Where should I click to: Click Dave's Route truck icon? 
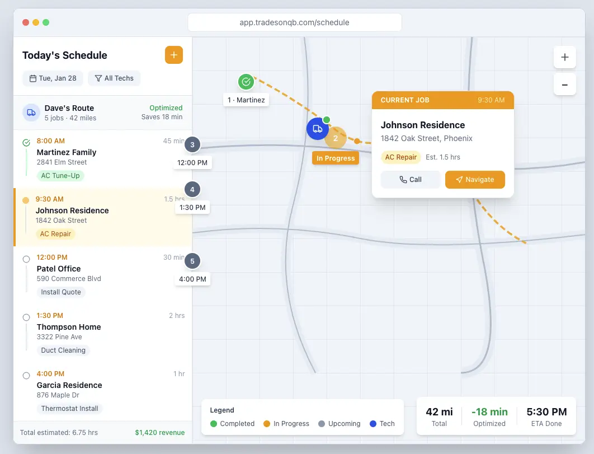(31, 113)
